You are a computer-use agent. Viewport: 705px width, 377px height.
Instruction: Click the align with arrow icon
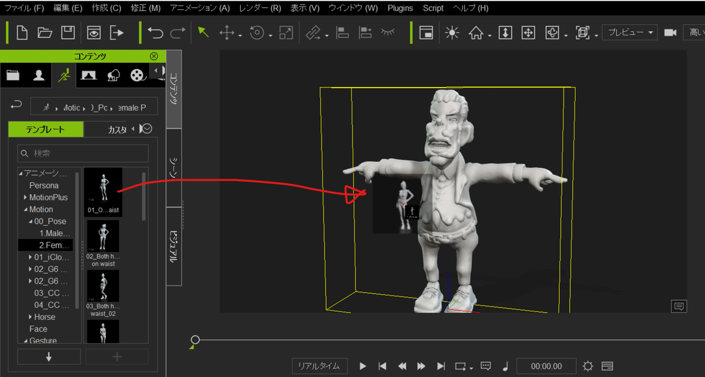click(365, 33)
